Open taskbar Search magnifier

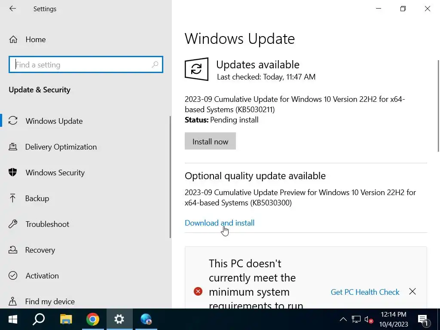coord(39,319)
